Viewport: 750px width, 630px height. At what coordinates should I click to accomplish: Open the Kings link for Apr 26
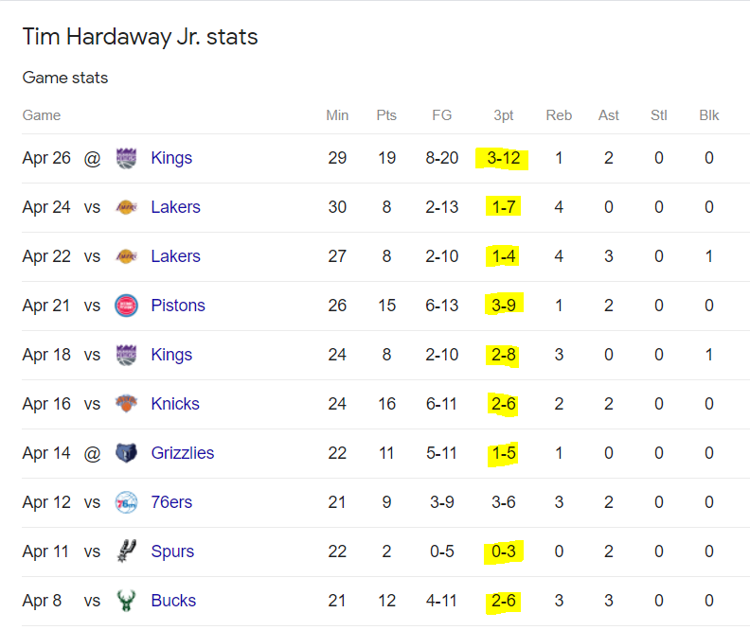[x=171, y=158]
